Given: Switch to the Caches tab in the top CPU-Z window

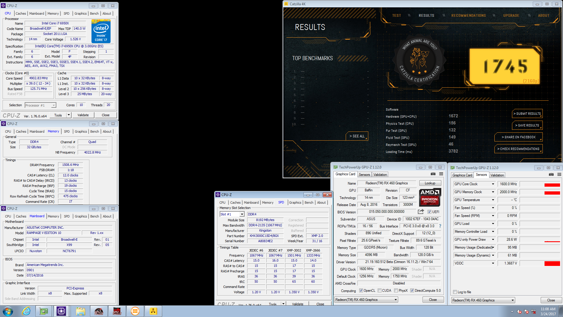Looking at the screenshot, I should [x=21, y=14].
